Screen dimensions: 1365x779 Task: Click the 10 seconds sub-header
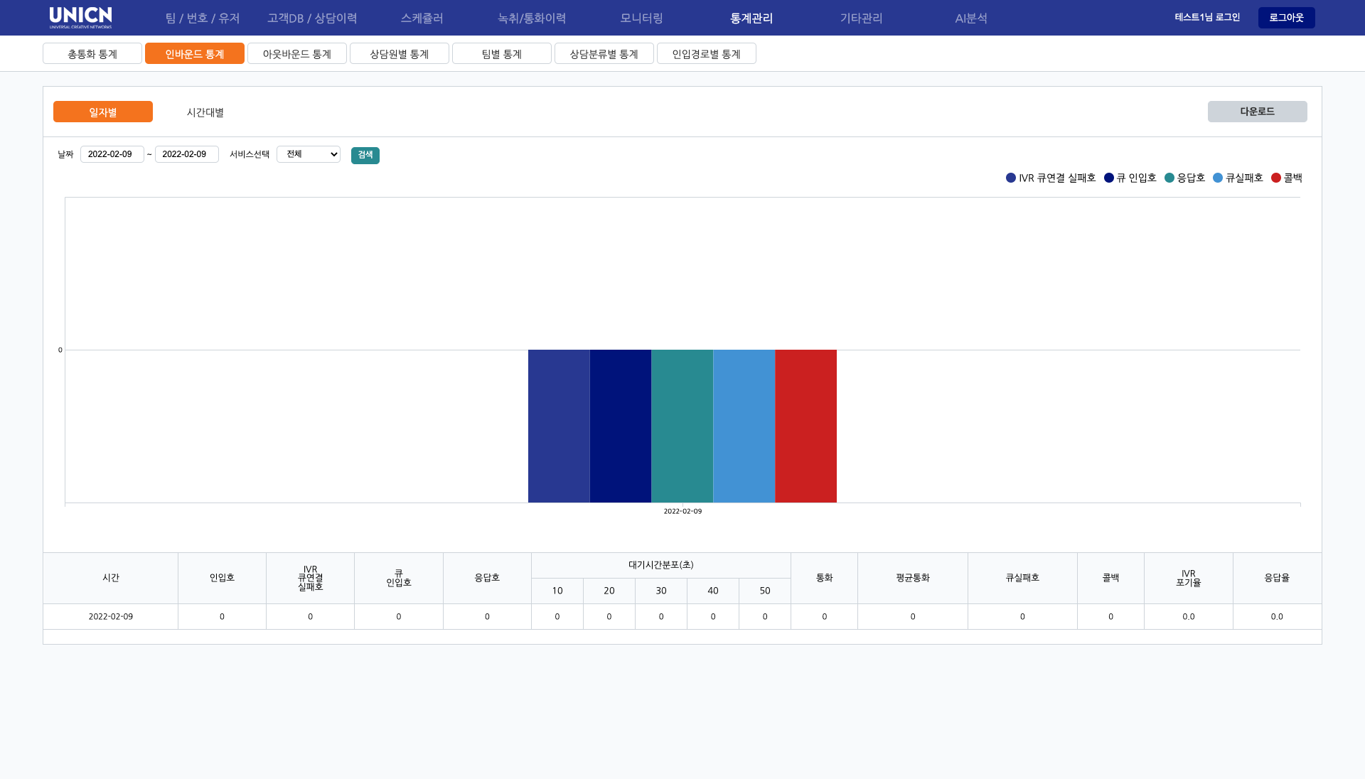coord(557,591)
